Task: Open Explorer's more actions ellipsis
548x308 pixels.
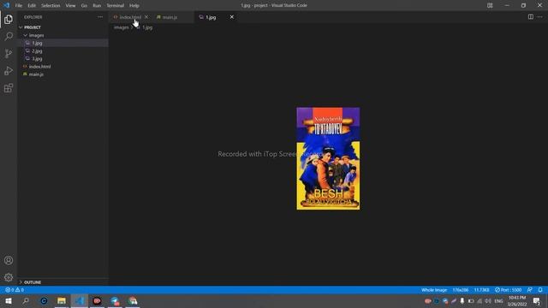Action: pos(100,17)
